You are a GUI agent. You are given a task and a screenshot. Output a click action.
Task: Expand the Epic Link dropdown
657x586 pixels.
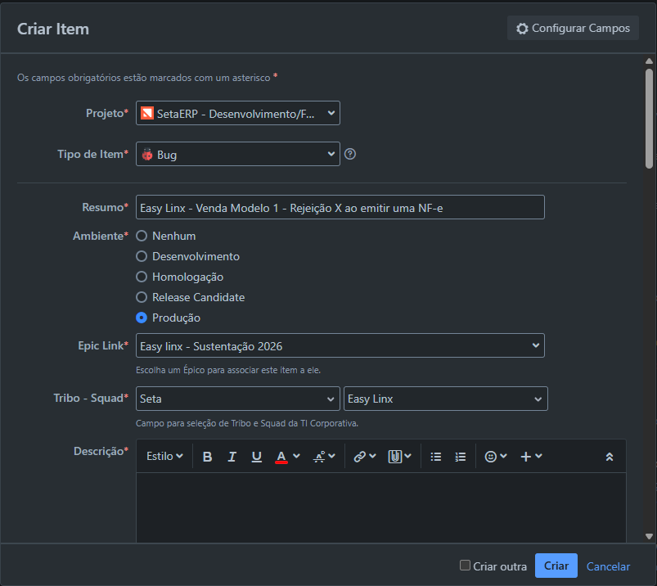[x=340, y=345]
